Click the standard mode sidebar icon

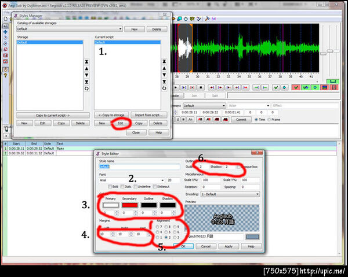pyautogui.click(x=5, y=26)
